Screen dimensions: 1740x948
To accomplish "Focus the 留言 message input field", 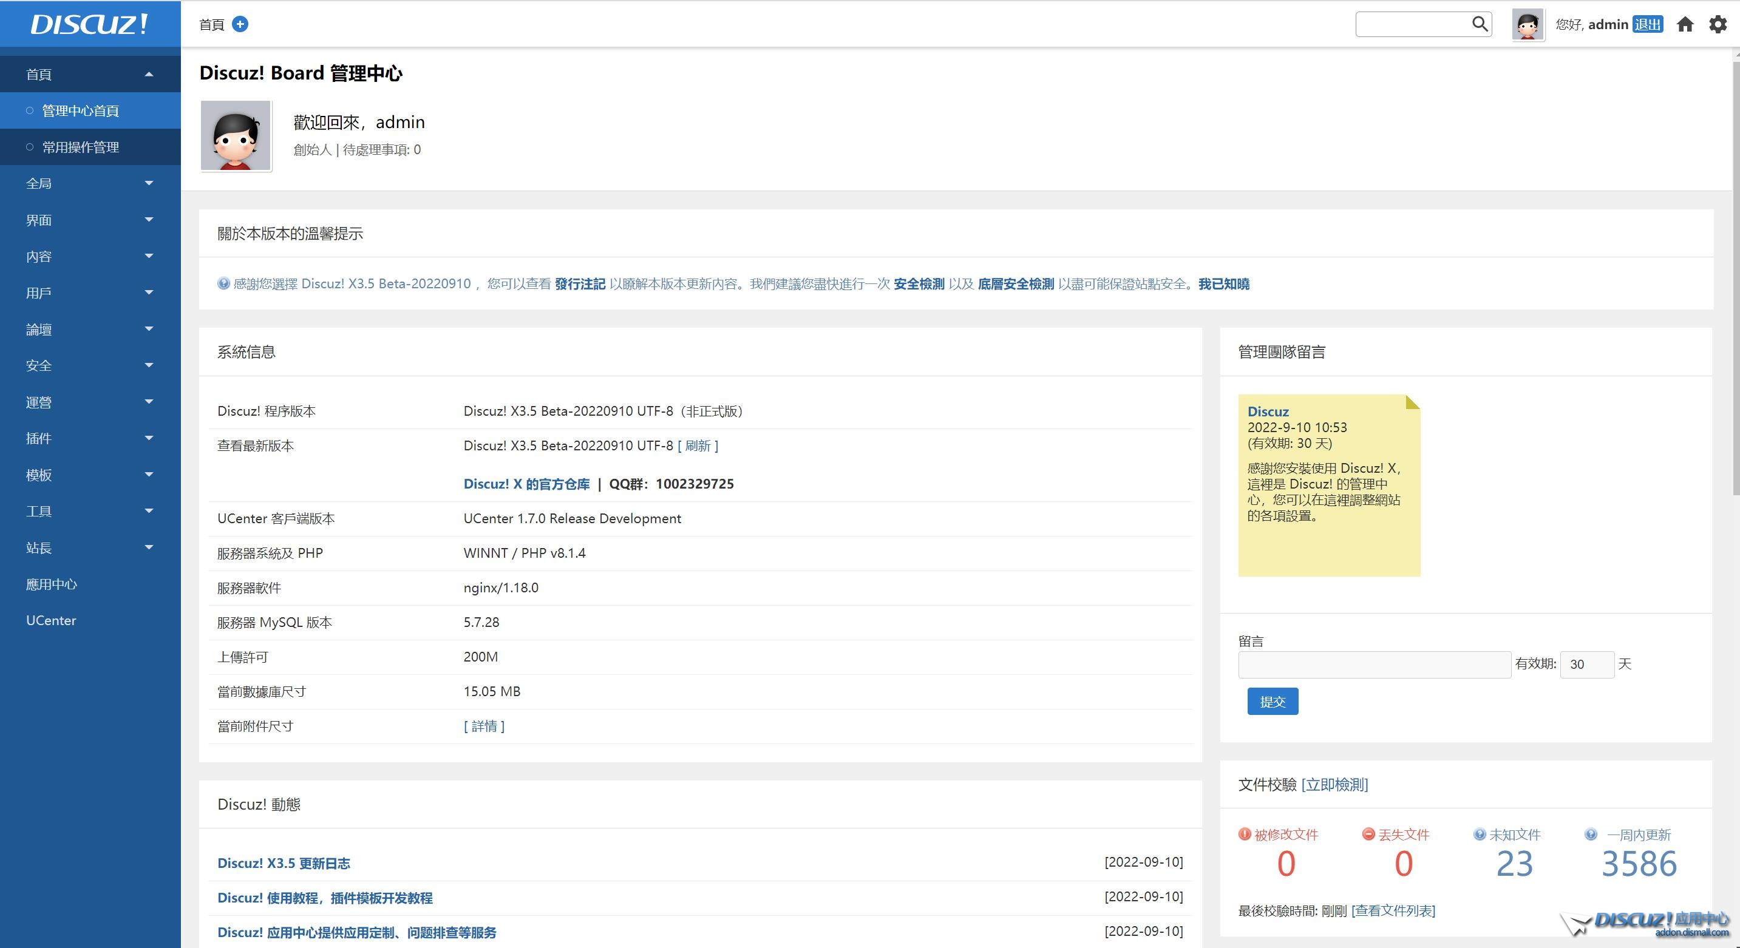I will tap(1374, 665).
